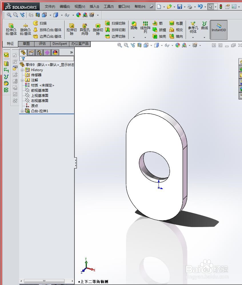The image size is (242, 285).
Task: Switch to the 办公室产品 tab
Action: point(80,44)
